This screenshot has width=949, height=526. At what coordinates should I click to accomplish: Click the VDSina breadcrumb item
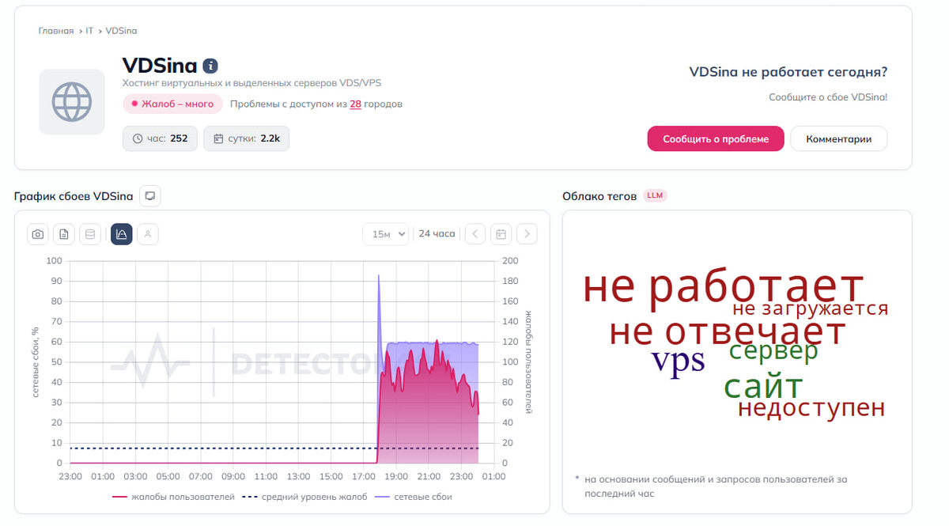121,31
